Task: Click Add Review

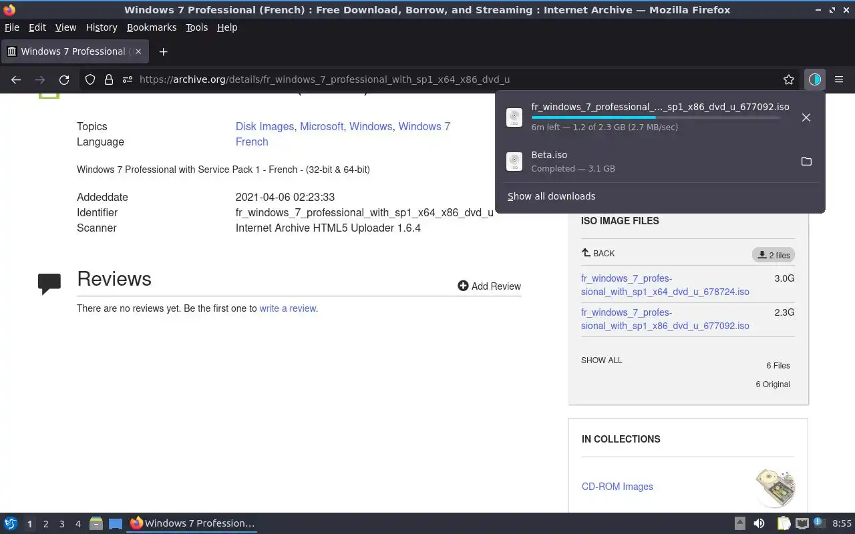Action: pos(489,286)
